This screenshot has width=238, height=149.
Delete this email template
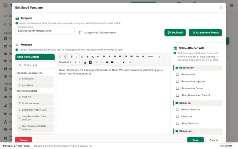(x=23, y=140)
